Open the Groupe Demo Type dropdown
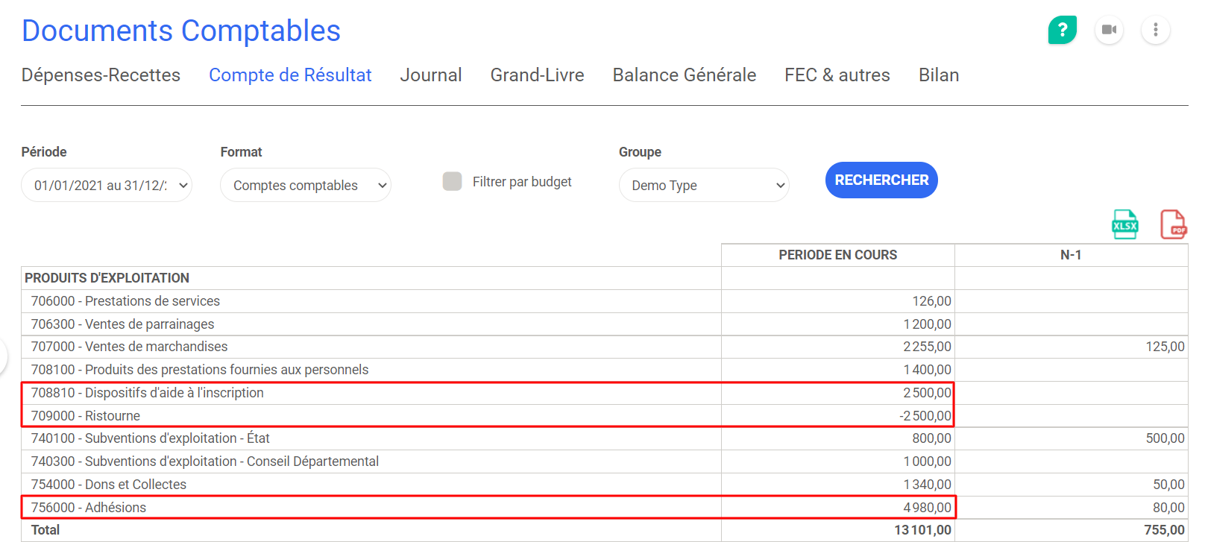The height and width of the screenshot is (542, 1205). 704,185
